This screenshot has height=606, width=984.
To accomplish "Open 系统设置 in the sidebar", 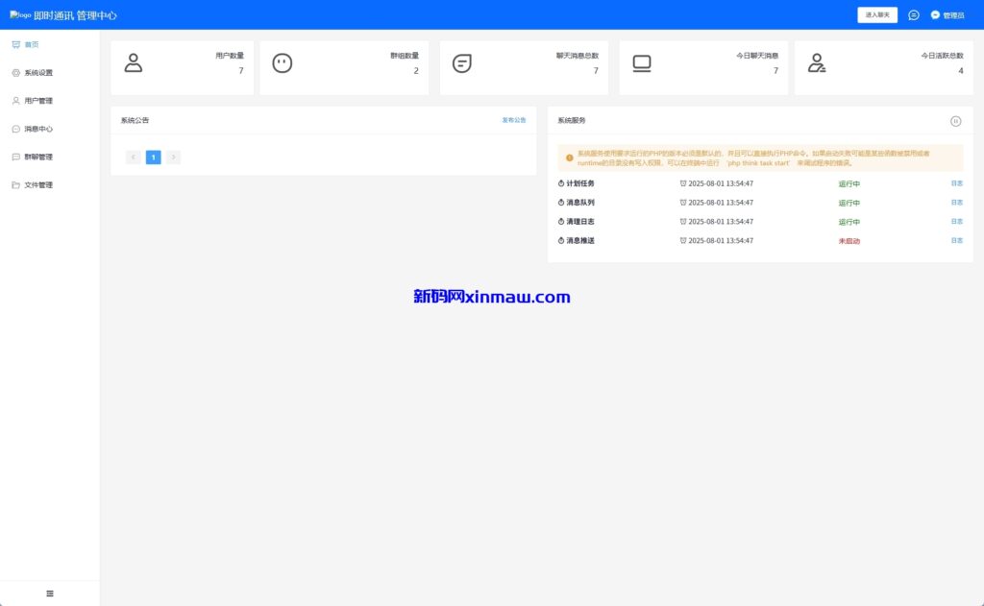I will (37, 73).
